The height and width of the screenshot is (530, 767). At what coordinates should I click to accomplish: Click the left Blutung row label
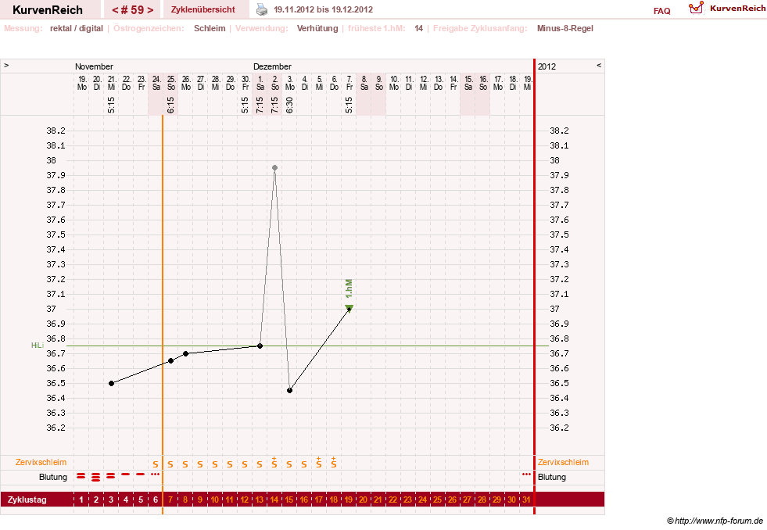[53, 477]
